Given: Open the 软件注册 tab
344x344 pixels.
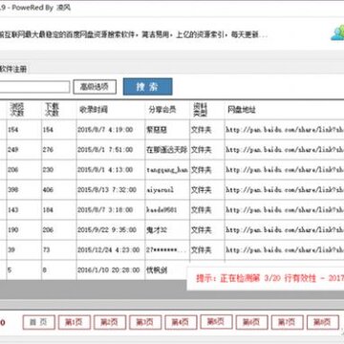Looking at the screenshot, I should click(x=13, y=69).
